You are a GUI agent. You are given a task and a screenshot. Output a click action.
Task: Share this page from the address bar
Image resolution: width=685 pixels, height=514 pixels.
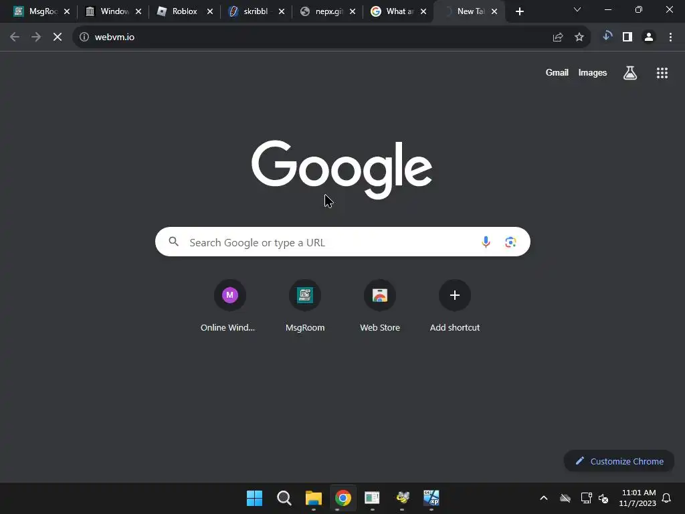click(558, 37)
